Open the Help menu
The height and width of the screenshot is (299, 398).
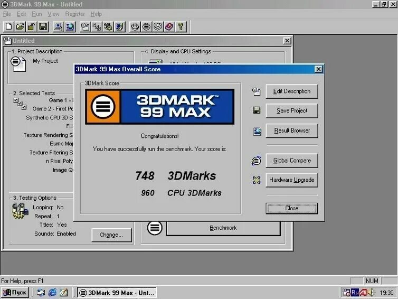click(x=96, y=14)
